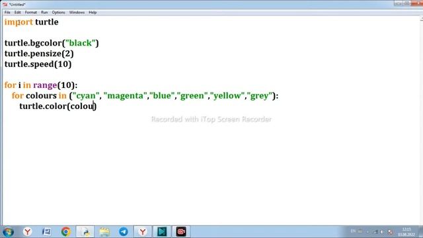The width and height of the screenshot is (423, 238).
Task: Open the second Yandex taskbar icon
Action: pyautogui.click(x=143, y=232)
